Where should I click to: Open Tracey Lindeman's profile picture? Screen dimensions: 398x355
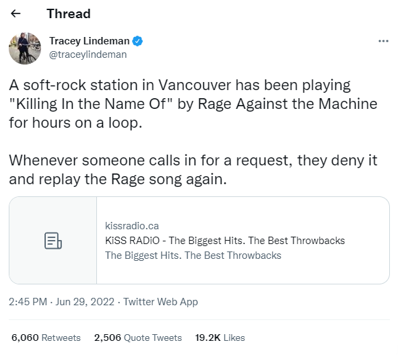(25, 48)
